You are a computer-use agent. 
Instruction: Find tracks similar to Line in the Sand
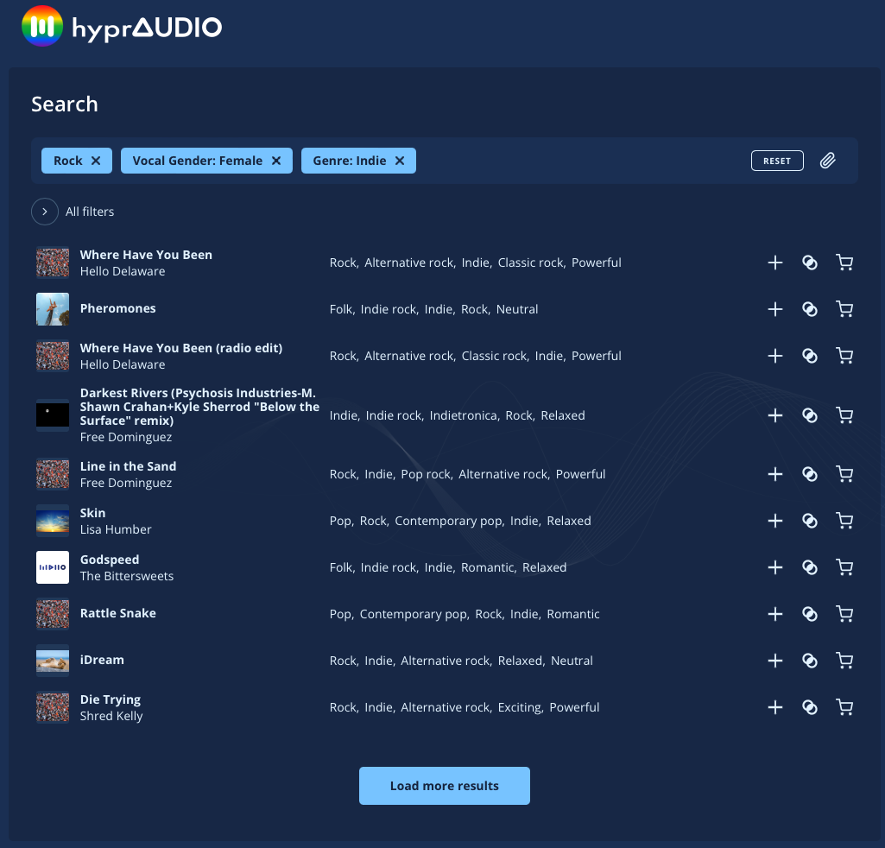(x=810, y=474)
